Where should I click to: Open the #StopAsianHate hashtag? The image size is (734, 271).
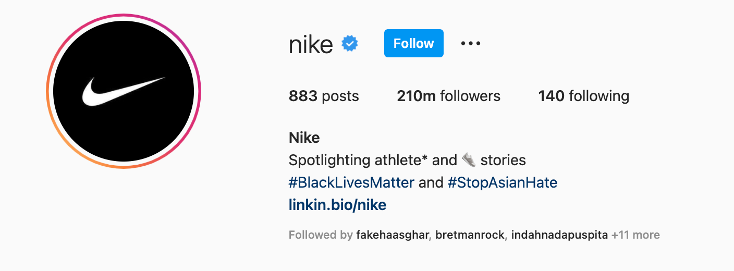(x=502, y=182)
